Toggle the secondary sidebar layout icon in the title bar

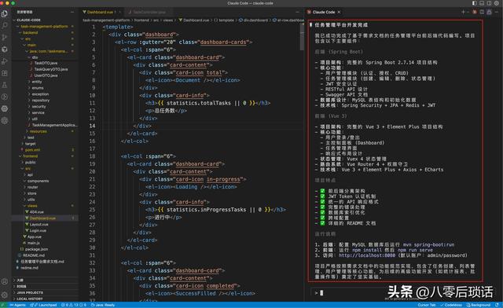coord(489,3)
